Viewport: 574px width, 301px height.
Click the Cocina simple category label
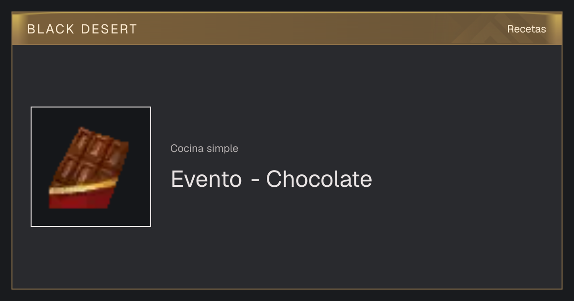pyautogui.click(x=204, y=149)
